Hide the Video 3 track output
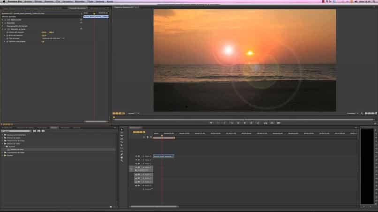 (136, 160)
